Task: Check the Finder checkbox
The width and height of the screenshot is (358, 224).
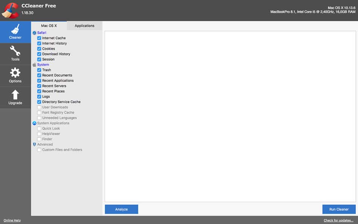Action: tap(39, 139)
